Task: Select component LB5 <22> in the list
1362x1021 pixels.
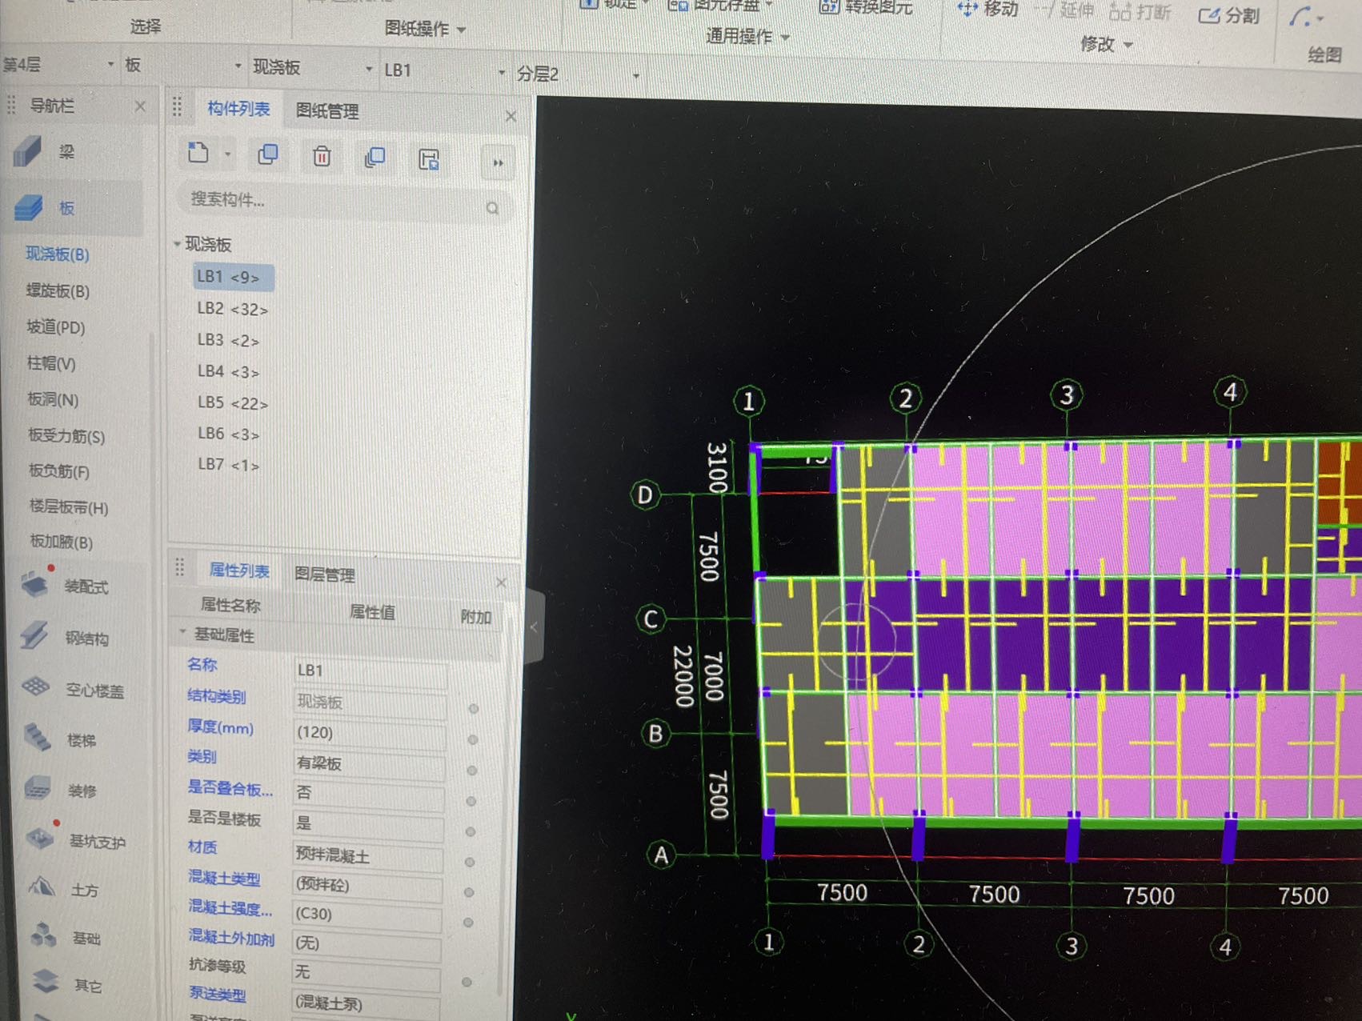Action: click(233, 402)
